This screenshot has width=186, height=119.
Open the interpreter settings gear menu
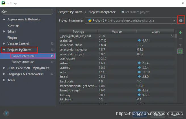pos(181,20)
